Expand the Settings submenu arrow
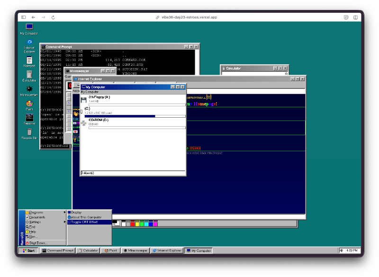 click(x=64, y=222)
